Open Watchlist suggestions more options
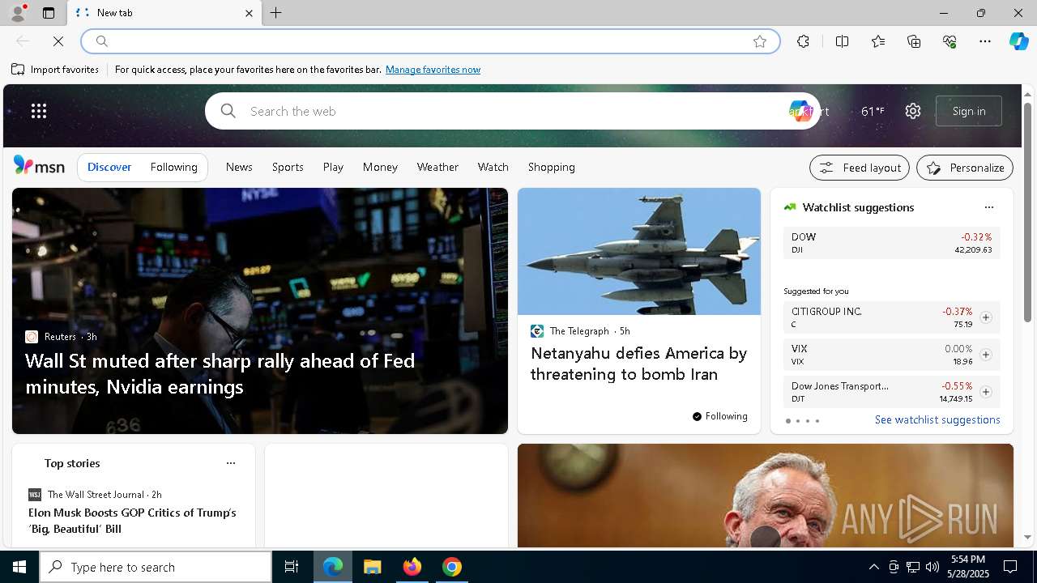The width and height of the screenshot is (1037, 583). pyautogui.click(x=988, y=207)
